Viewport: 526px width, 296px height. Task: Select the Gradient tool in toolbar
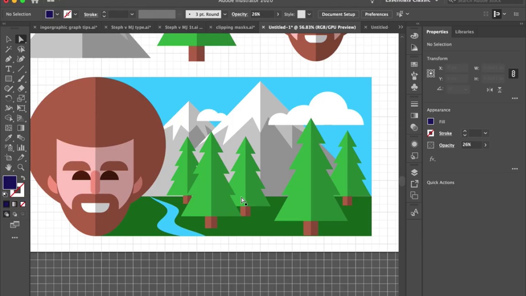[21, 128]
